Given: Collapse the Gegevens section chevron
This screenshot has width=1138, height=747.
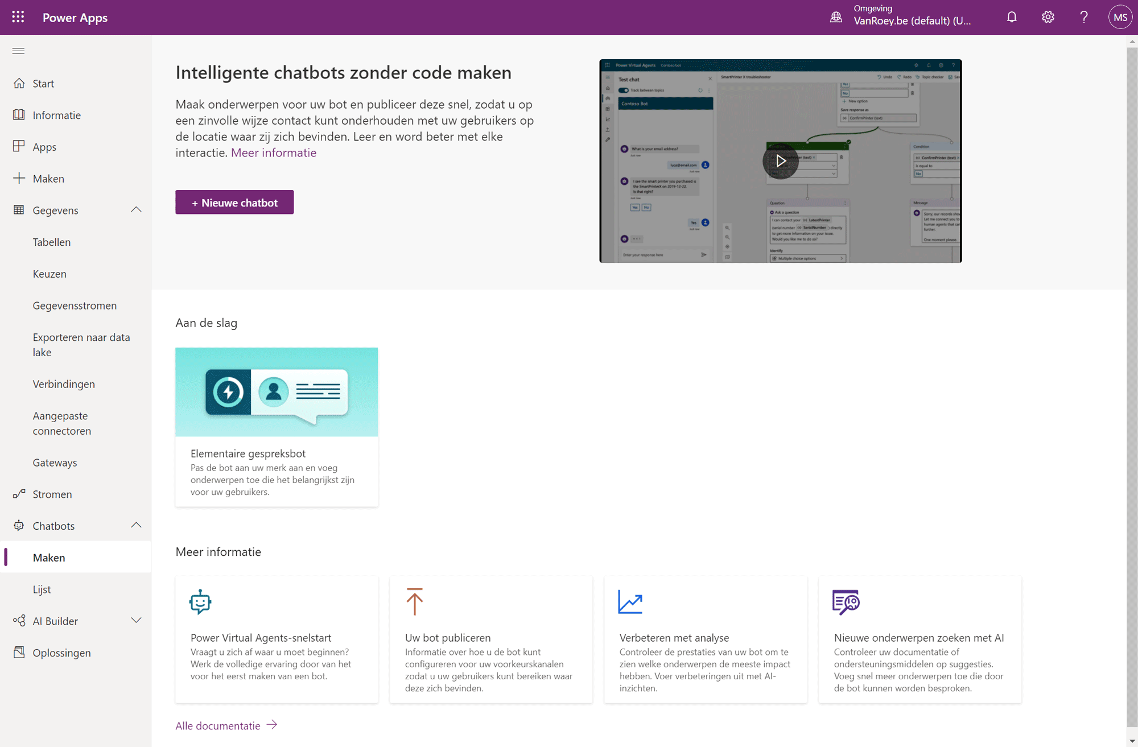Looking at the screenshot, I should [136, 210].
